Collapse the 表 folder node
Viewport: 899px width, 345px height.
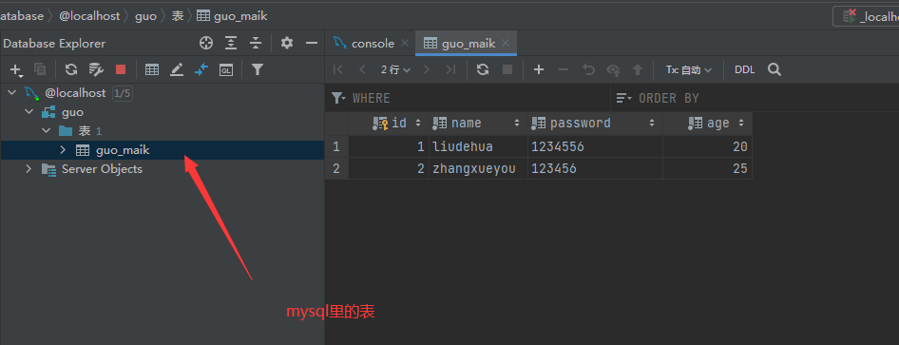[47, 131]
